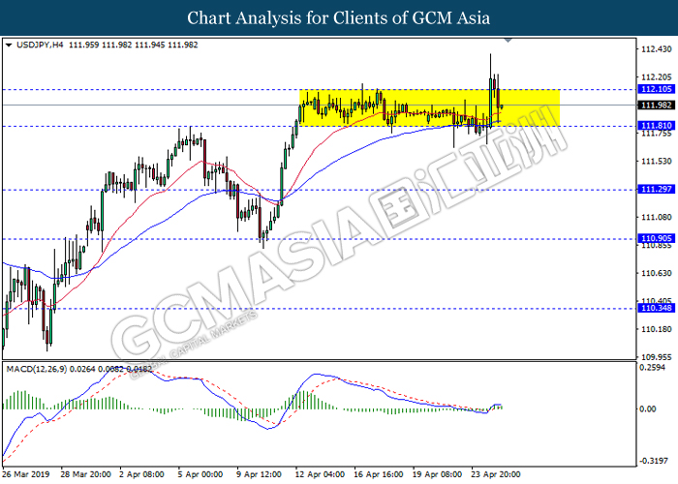
Task: Select the 26 Mar 2019 date label
Action: tap(26, 474)
